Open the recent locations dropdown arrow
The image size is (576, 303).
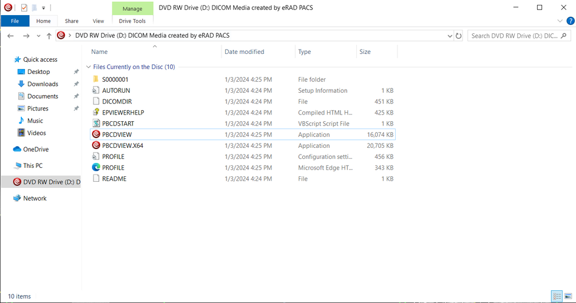pos(39,36)
